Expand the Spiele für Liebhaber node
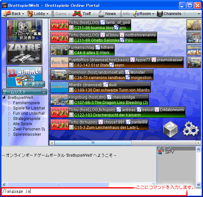 click(9, 108)
